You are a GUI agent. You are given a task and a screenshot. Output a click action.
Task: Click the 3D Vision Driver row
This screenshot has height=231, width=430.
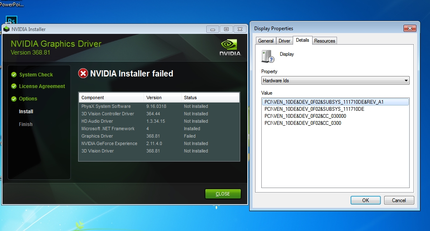click(x=159, y=151)
